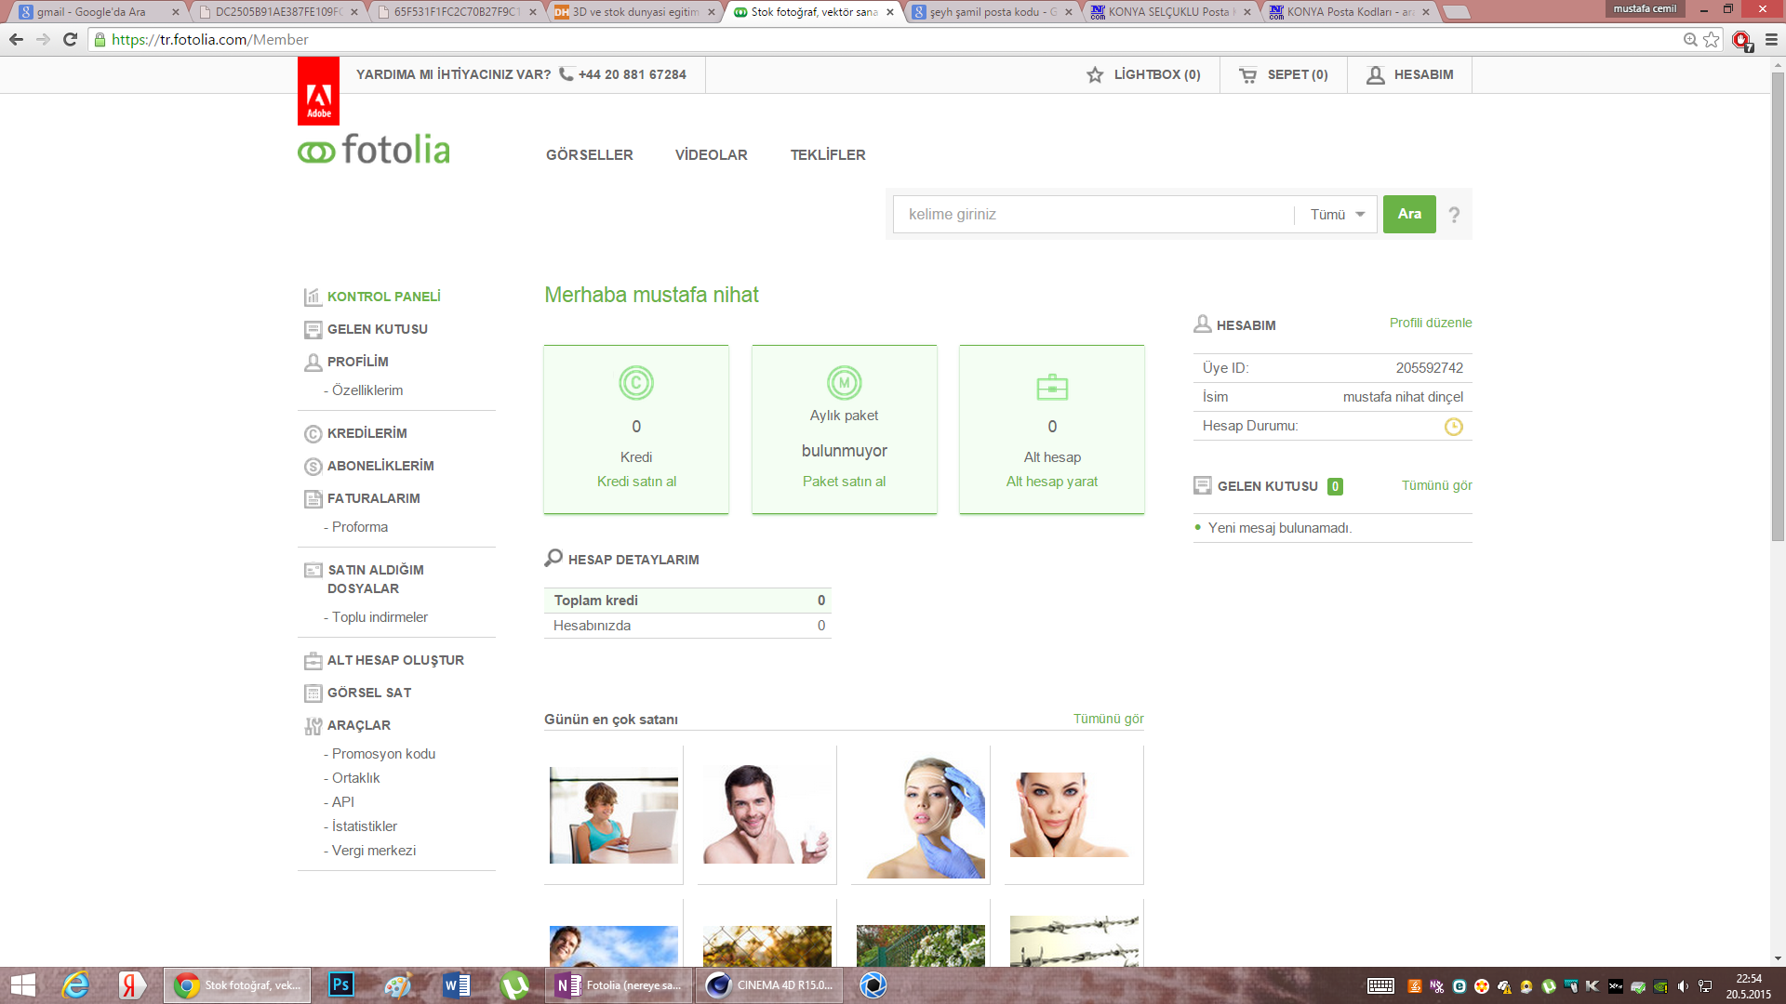Open the Sepet shopping cart icon
1786x1004 pixels.
tap(1247, 75)
